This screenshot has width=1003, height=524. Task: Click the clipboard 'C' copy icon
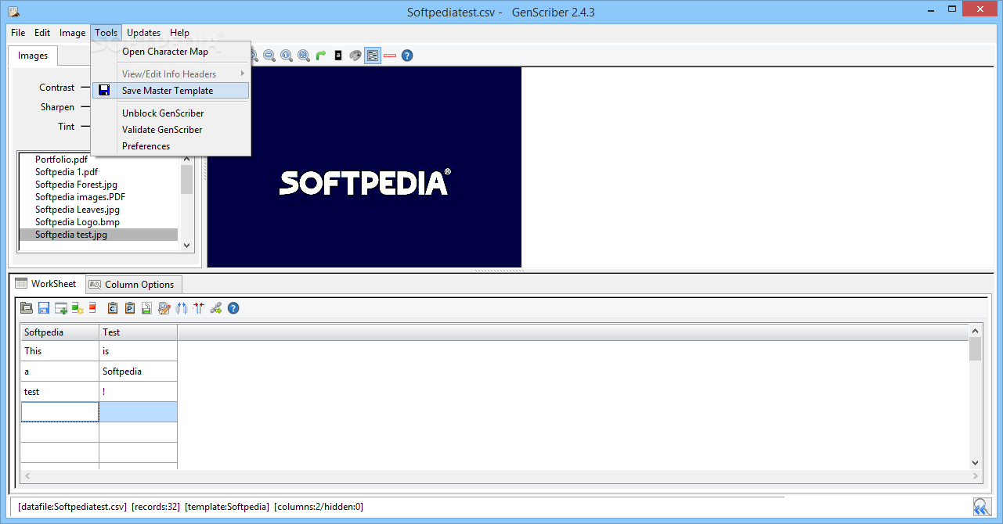113,308
